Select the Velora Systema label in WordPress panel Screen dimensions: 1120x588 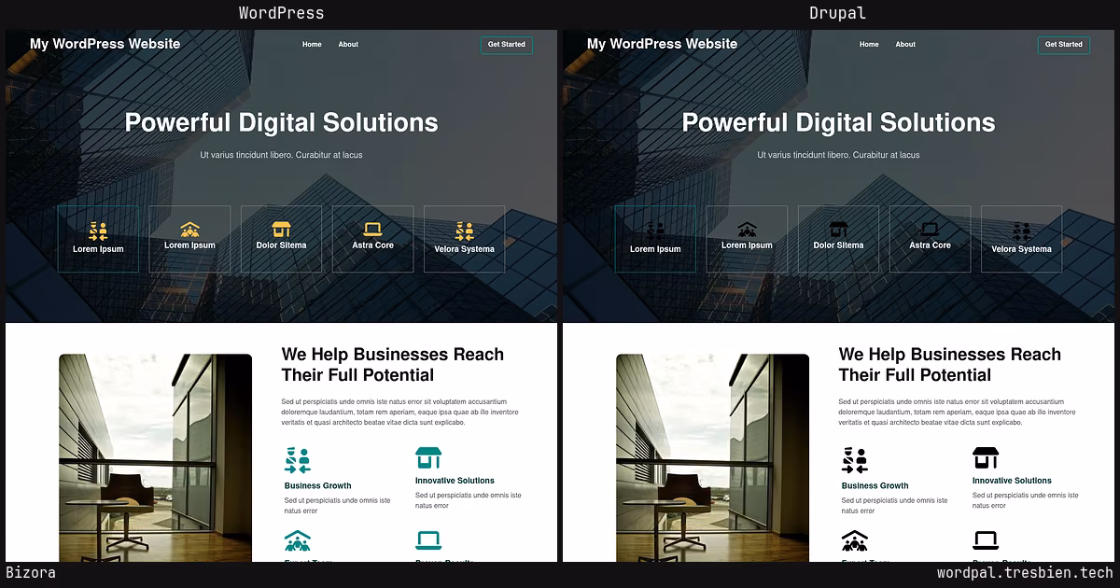coord(464,249)
